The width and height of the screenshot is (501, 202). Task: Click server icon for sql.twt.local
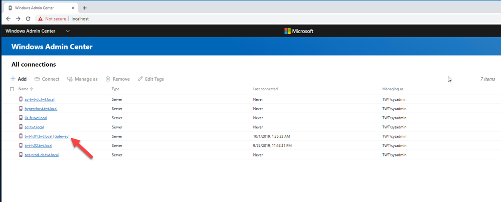pos(21,127)
